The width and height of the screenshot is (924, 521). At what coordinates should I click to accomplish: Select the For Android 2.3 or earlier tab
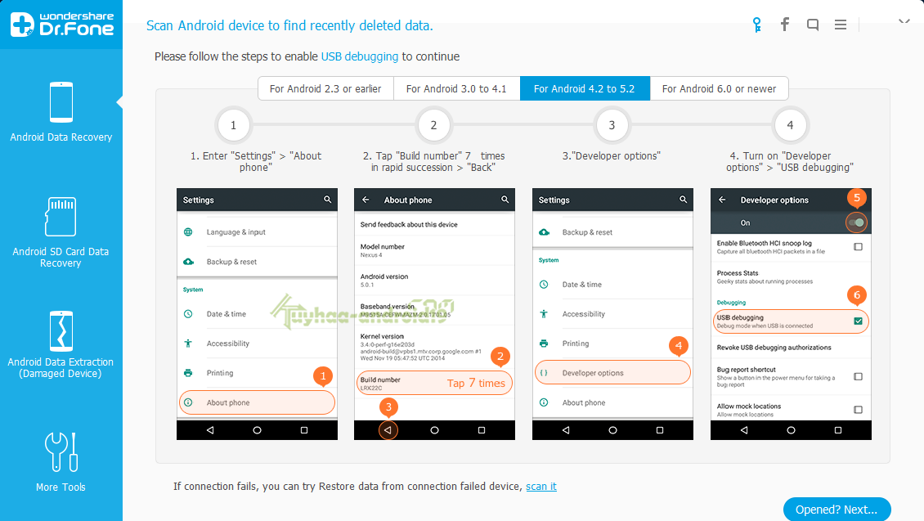(x=325, y=88)
